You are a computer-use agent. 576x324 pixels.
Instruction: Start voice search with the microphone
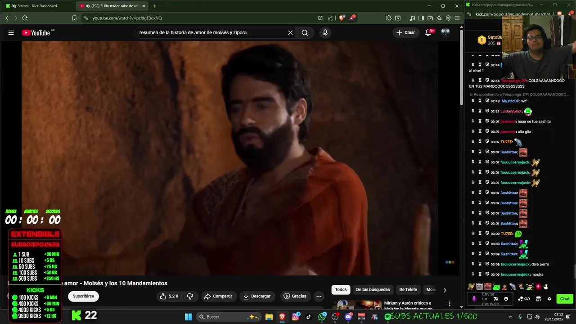(x=325, y=32)
